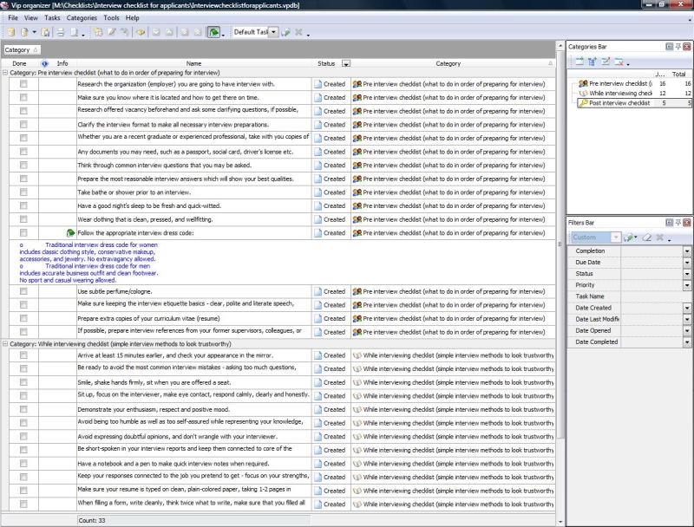Screen dimensions: 694x527
Task: Mark 'Use subtle perfume/cologne' task as done
Action: point(23,291)
